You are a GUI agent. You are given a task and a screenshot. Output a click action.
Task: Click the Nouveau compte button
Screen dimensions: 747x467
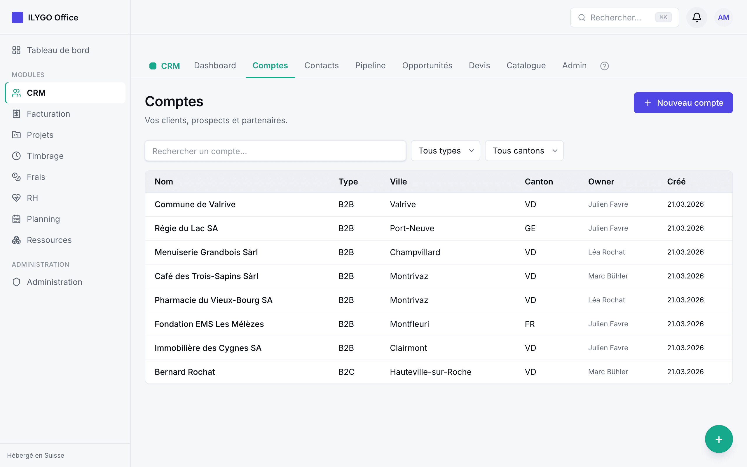(x=683, y=102)
